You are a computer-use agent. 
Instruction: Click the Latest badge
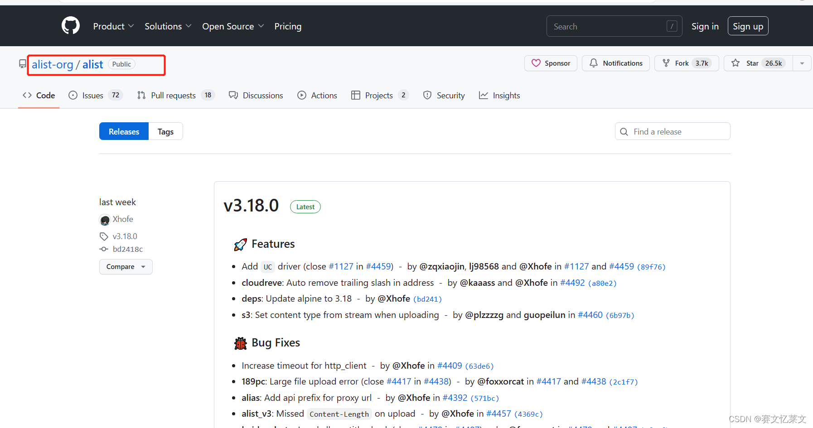(305, 207)
